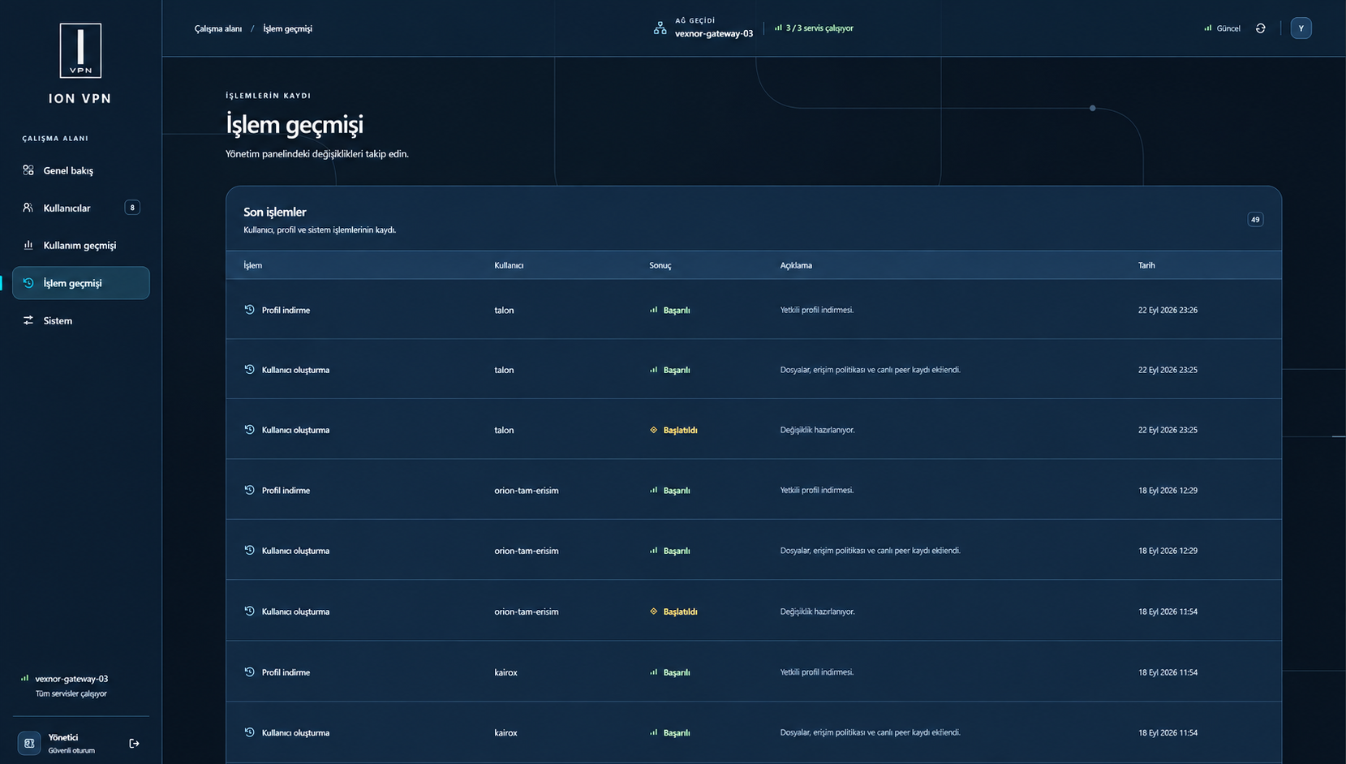
Task: Click the Yönetici avatar icon
Action: point(29,743)
